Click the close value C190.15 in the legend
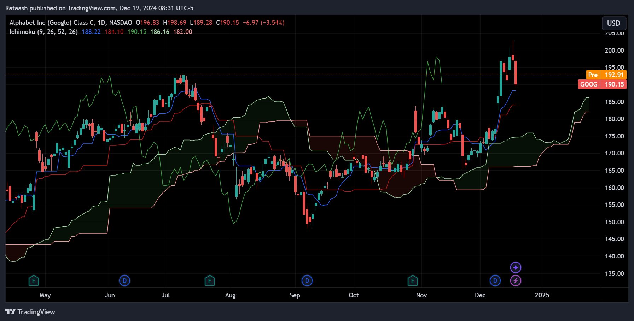The width and height of the screenshot is (634, 321). point(227,23)
